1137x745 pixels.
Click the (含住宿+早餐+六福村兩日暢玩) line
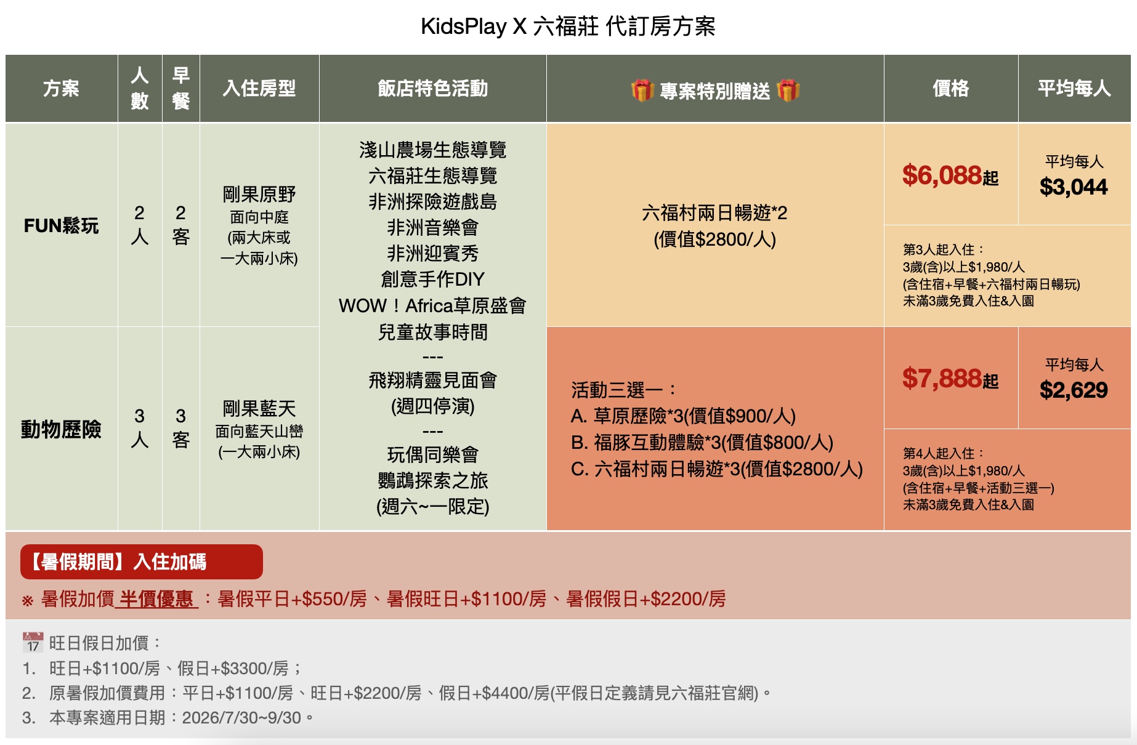(991, 284)
